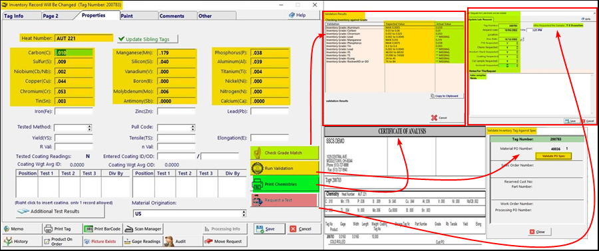Click the Yield(YS) input field
599x251 pixels.
[x=73, y=137]
